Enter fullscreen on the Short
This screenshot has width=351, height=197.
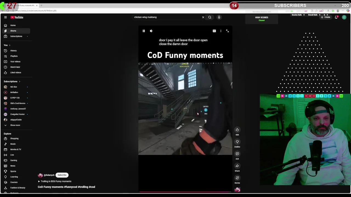click(227, 31)
